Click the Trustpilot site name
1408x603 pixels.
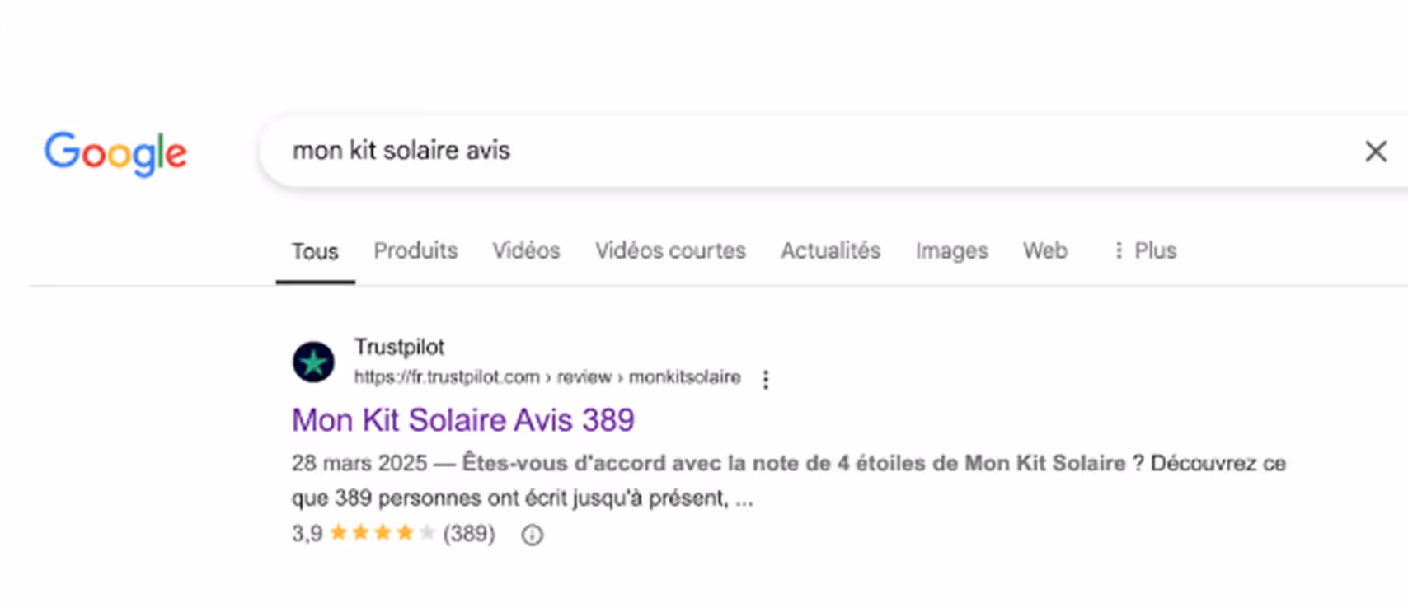[399, 347]
